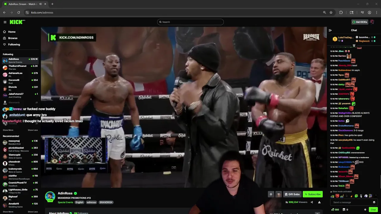This screenshot has width=381, height=214.
Task: Open the emoji picker in chat
Action: (374, 202)
